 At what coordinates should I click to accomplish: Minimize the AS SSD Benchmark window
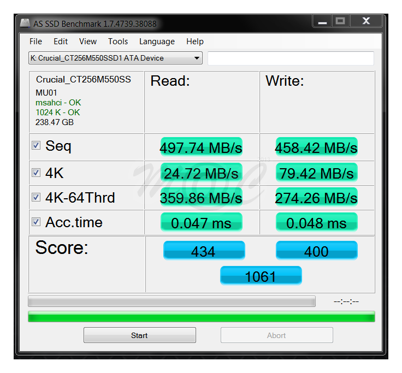(322, 21)
